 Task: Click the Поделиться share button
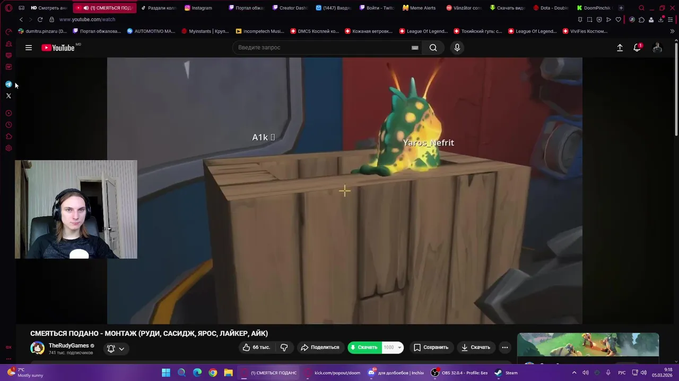click(x=320, y=347)
